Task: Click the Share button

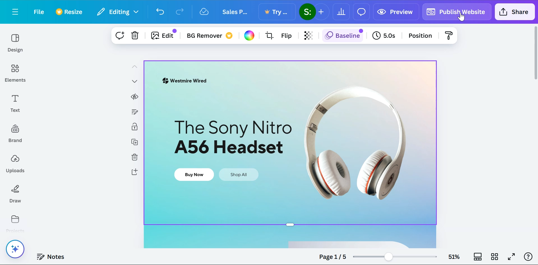Action: [x=515, y=12]
